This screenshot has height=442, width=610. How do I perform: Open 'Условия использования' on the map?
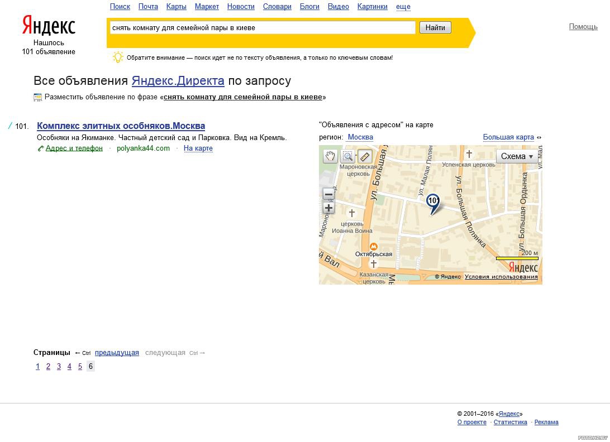(x=501, y=277)
